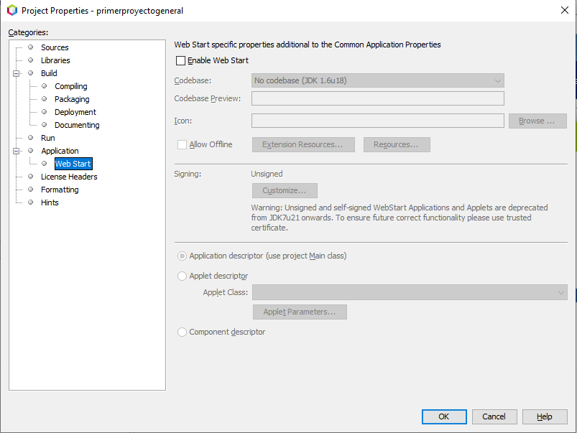Image resolution: width=577 pixels, height=433 pixels.
Task: Close the Project Properties dialog
Action: pyautogui.click(x=563, y=10)
